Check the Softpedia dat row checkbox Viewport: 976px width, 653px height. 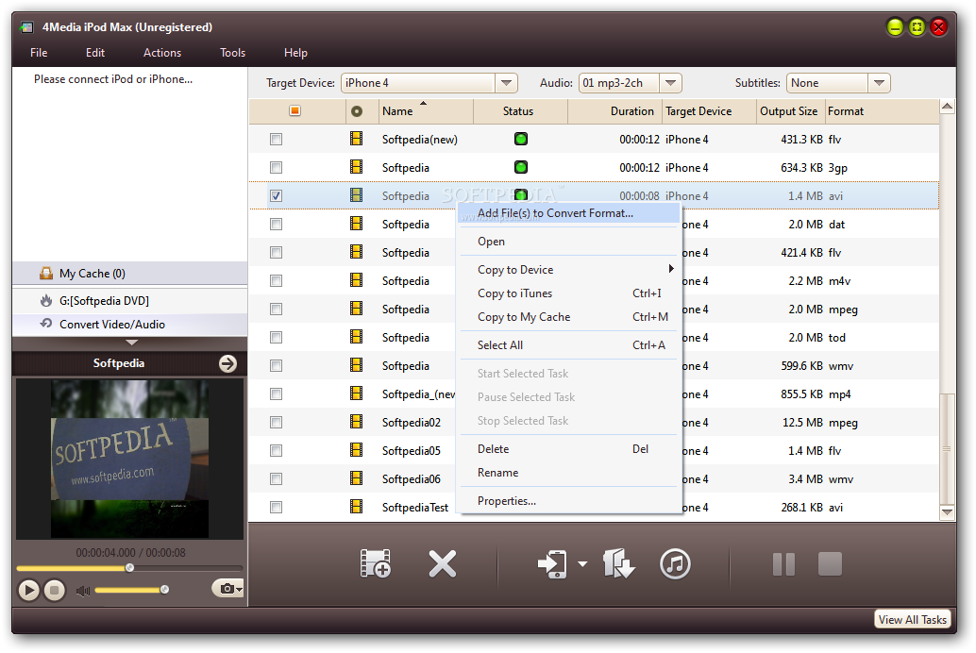coord(276,224)
